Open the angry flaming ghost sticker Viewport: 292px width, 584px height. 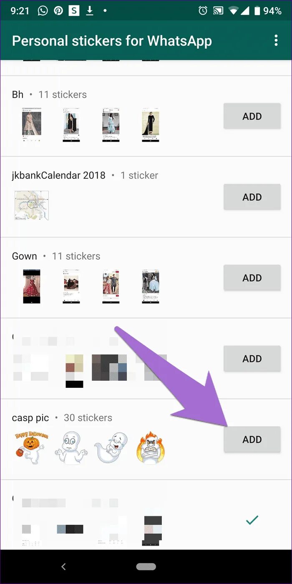151,448
